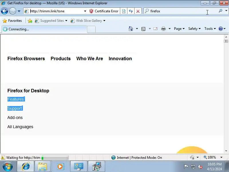This screenshot has height=172, width=229.
Task: Open the Windows Start orb
Action: 8,167
